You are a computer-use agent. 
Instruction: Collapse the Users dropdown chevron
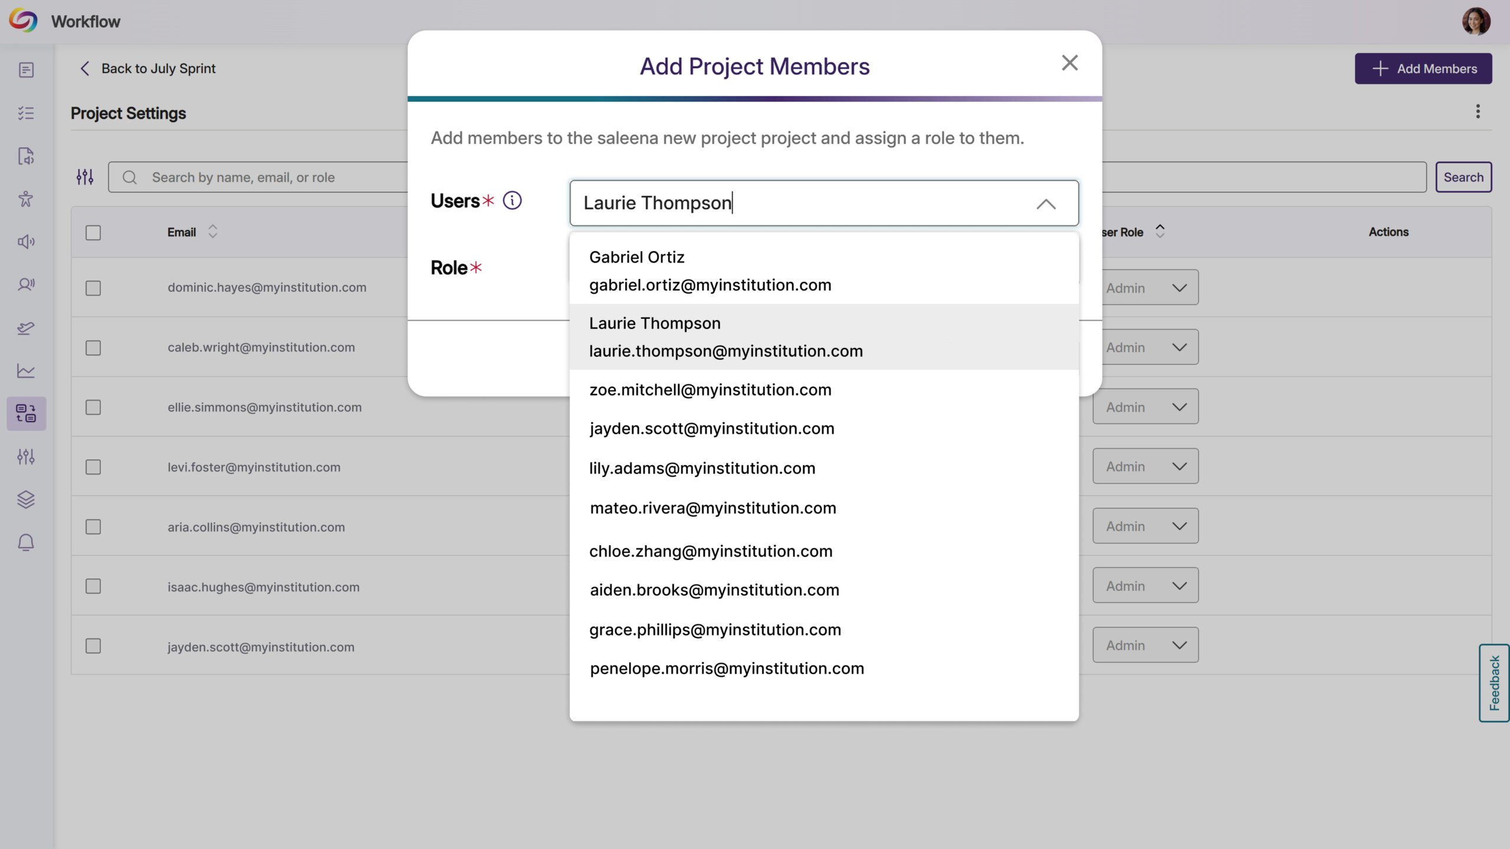tap(1046, 204)
